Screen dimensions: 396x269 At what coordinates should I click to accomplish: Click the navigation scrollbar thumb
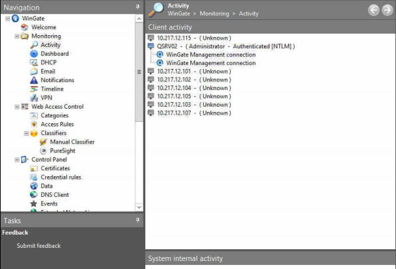click(x=139, y=72)
